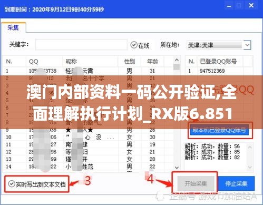Close the window with the X icon
Viewport: 263px width, 205px height.
click(251, 6)
